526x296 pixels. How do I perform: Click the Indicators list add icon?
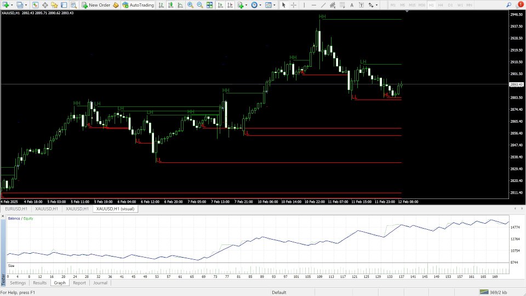click(240, 5)
